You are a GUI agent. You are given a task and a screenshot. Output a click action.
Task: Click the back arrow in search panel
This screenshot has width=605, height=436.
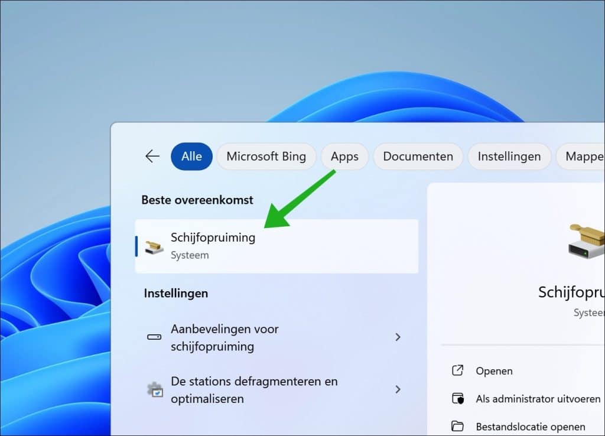tap(152, 156)
